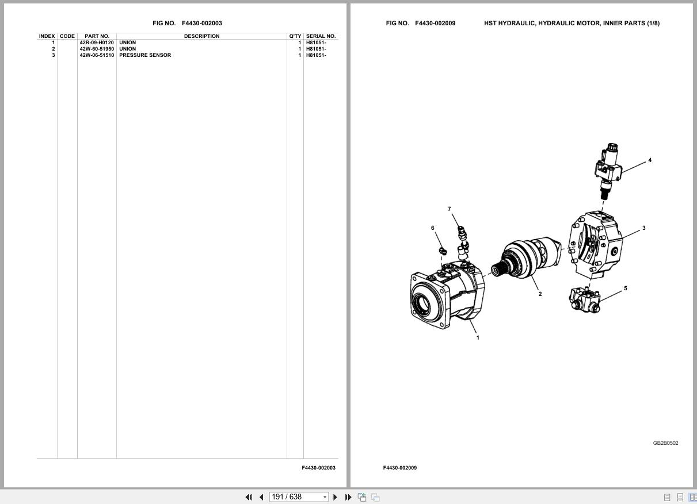Click FIG NO. F4430-002003 heading

pyautogui.click(x=187, y=23)
